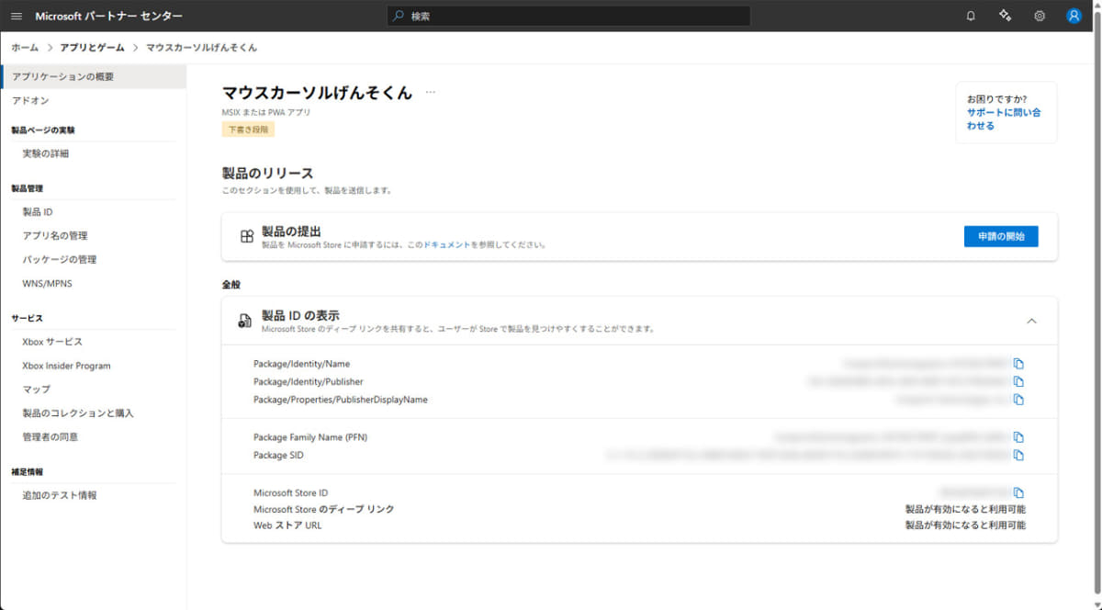Copy the Package/Identity/Name value

point(1018,364)
